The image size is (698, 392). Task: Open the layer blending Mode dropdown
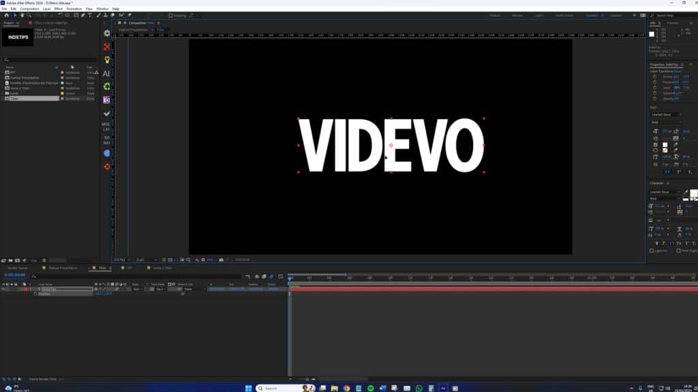[138, 289]
